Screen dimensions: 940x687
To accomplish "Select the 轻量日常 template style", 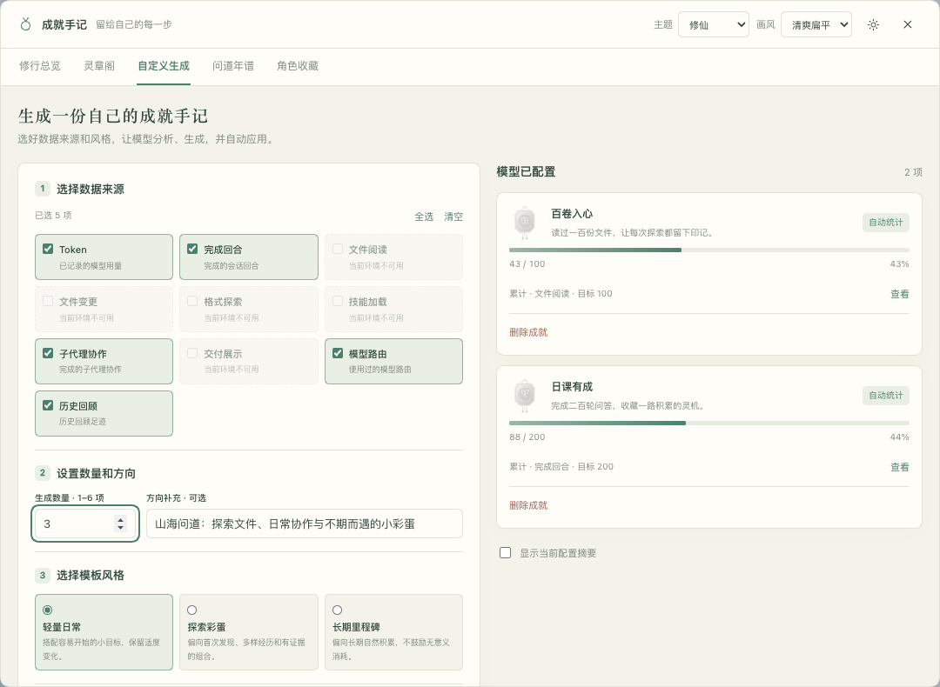I will pyautogui.click(x=104, y=632).
